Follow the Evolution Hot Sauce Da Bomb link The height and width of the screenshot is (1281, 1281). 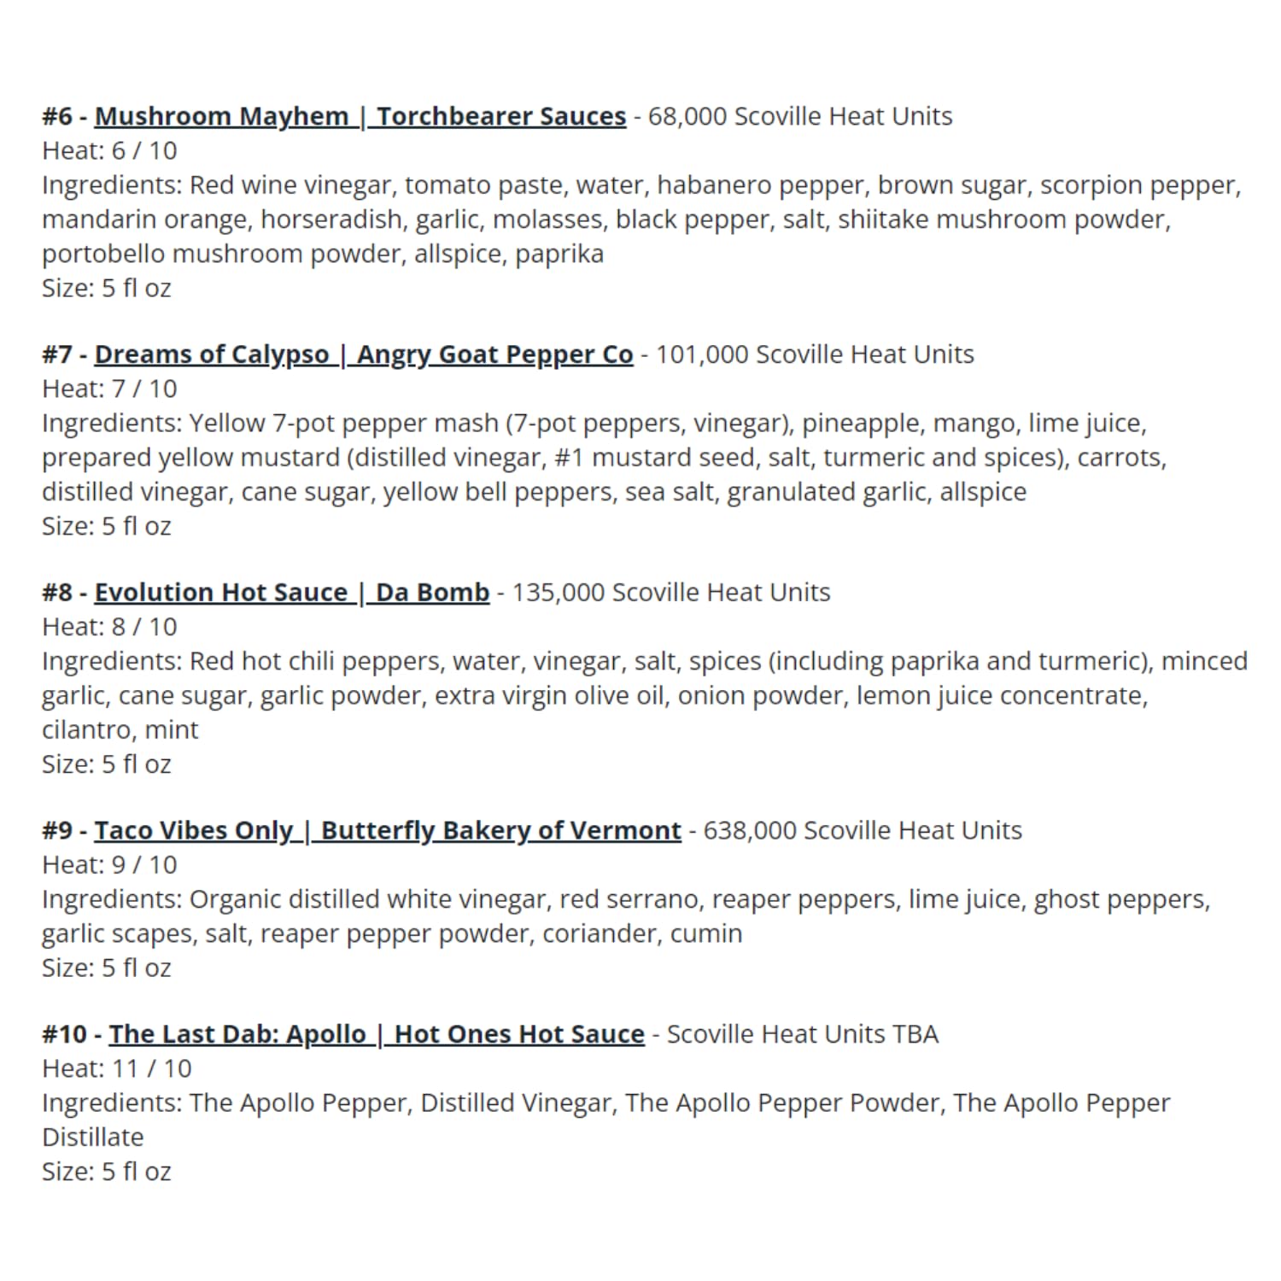click(x=292, y=592)
